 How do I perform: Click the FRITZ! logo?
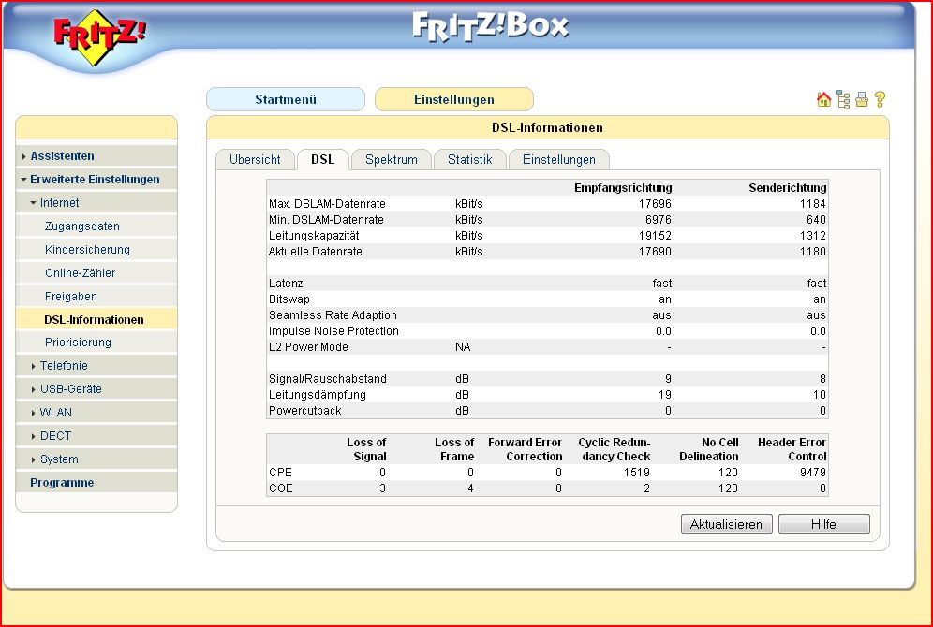click(100, 38)
